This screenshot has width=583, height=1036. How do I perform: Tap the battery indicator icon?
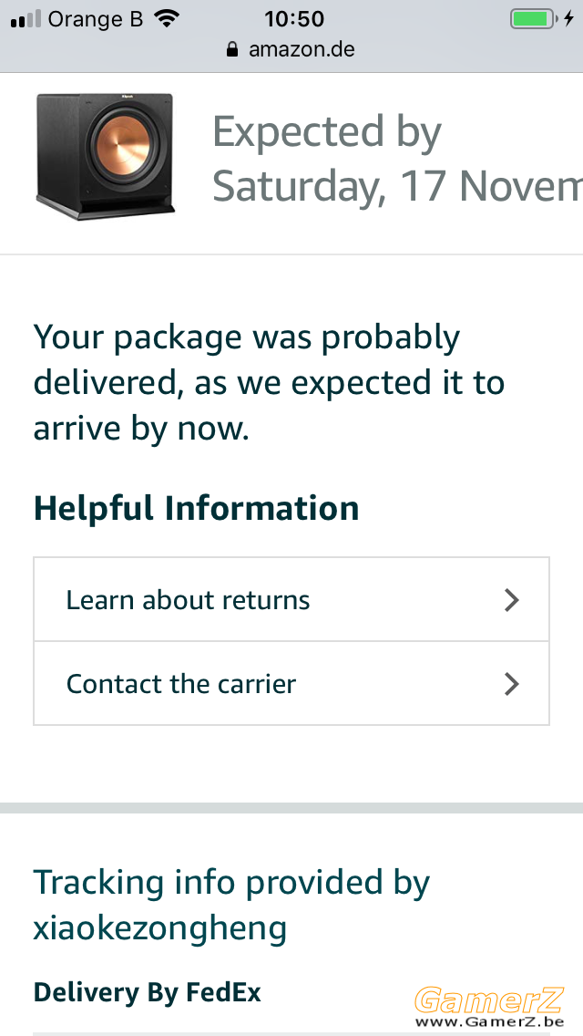(534, 19)
